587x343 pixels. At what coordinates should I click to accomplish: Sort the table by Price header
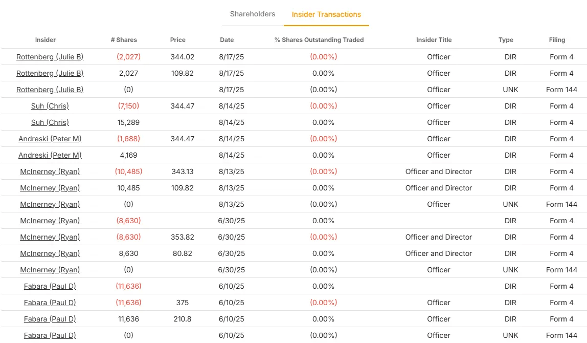tap(178, 40)
